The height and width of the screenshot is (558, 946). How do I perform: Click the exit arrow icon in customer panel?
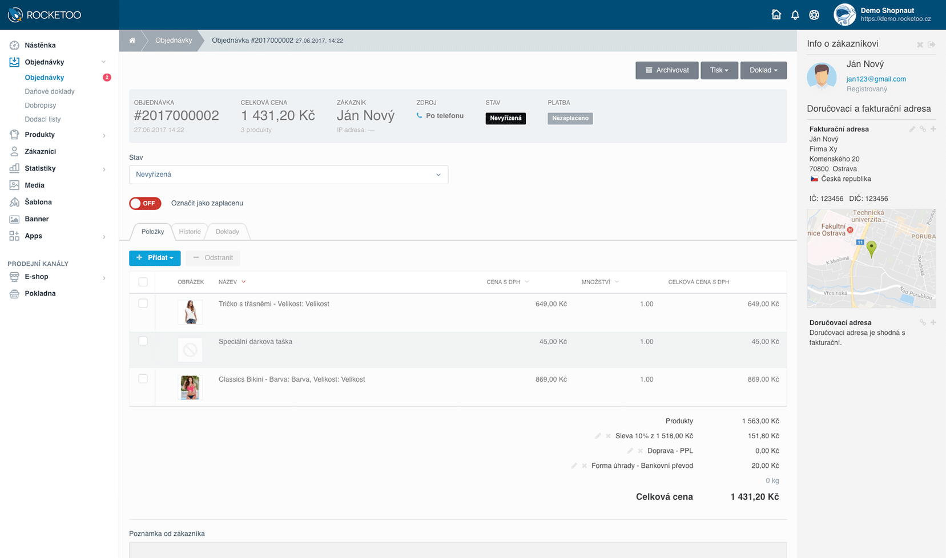pyautogui.click(x=932, y=44)
